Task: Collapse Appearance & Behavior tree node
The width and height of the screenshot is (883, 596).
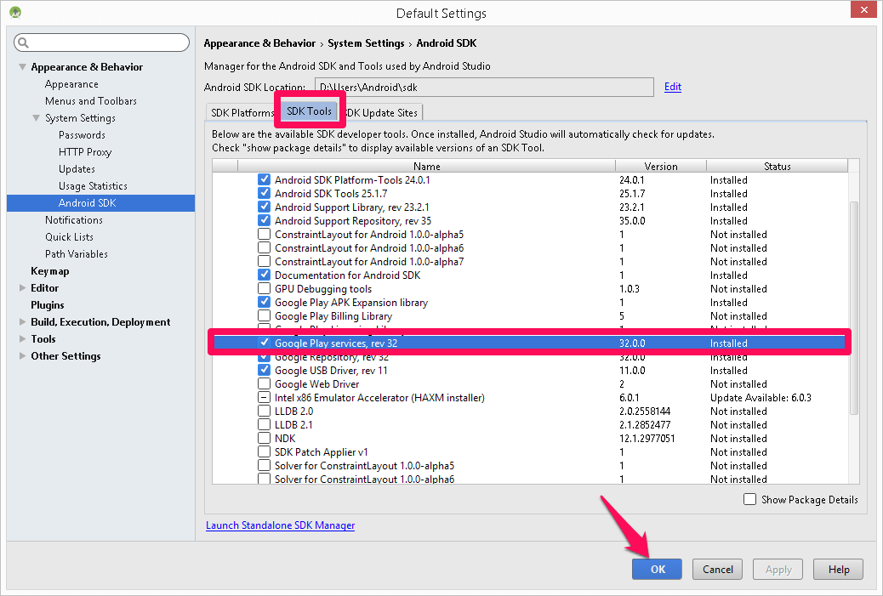Action: tap(22, 67)
